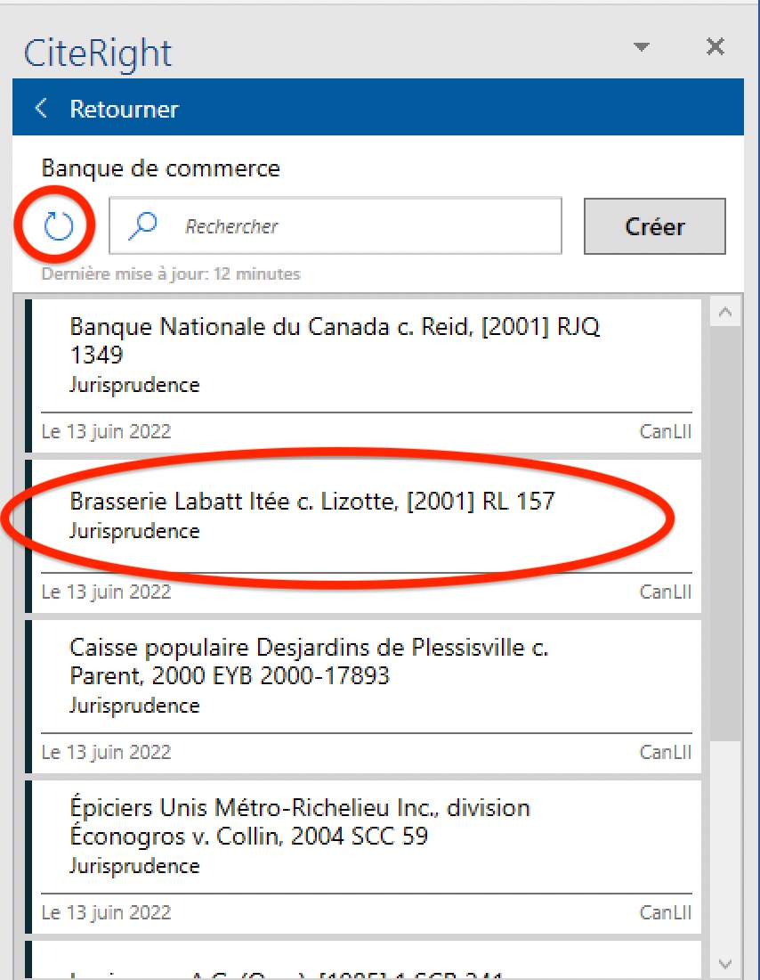Viewport: 760px width, 980px height.
Task: Click CanLII source under Banque Nationale entry
Action: tap(666, 431)
